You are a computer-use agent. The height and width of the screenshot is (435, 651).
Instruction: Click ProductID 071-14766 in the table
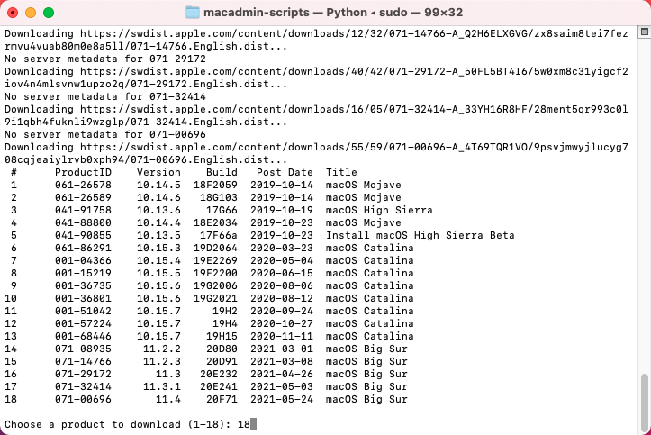tap(83, 361)
